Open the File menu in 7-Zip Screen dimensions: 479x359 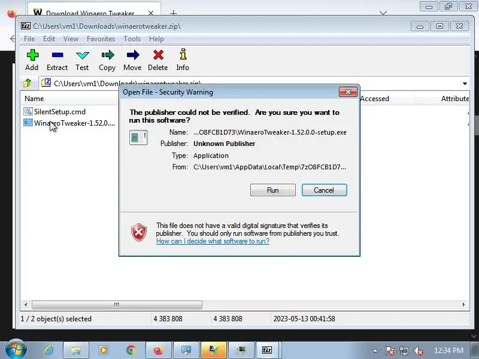pyautogui.click(x=29, y=39)
